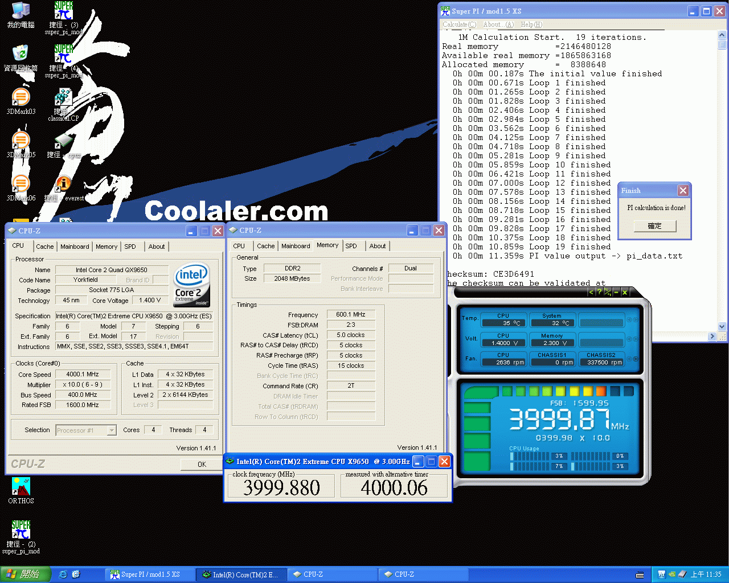
Task: Switch to CPU tab in right CPU-Z window
Action: pyautogui.click(x=239, y=246)
